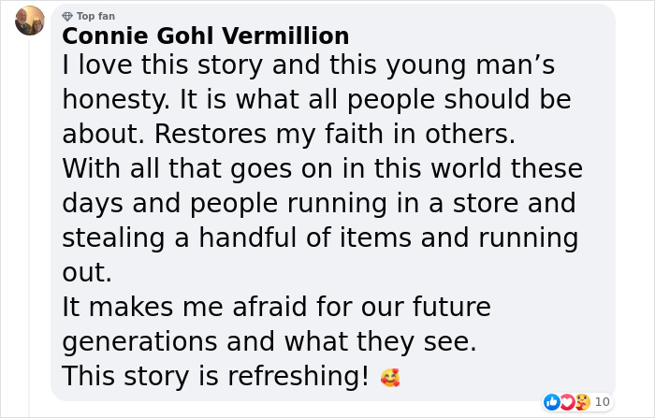Click the red Love heart reaction icon
This screenshot has height=418, width=655.
[567, 402]
